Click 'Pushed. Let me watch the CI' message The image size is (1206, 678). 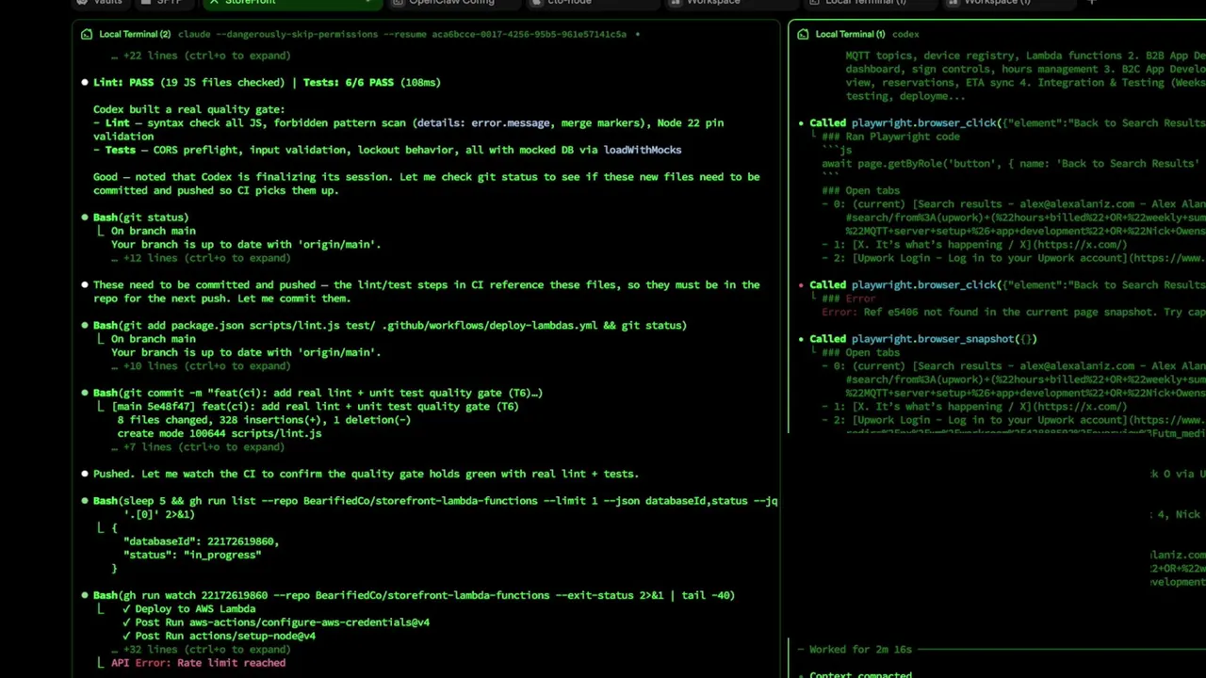[x=366, y=475]
